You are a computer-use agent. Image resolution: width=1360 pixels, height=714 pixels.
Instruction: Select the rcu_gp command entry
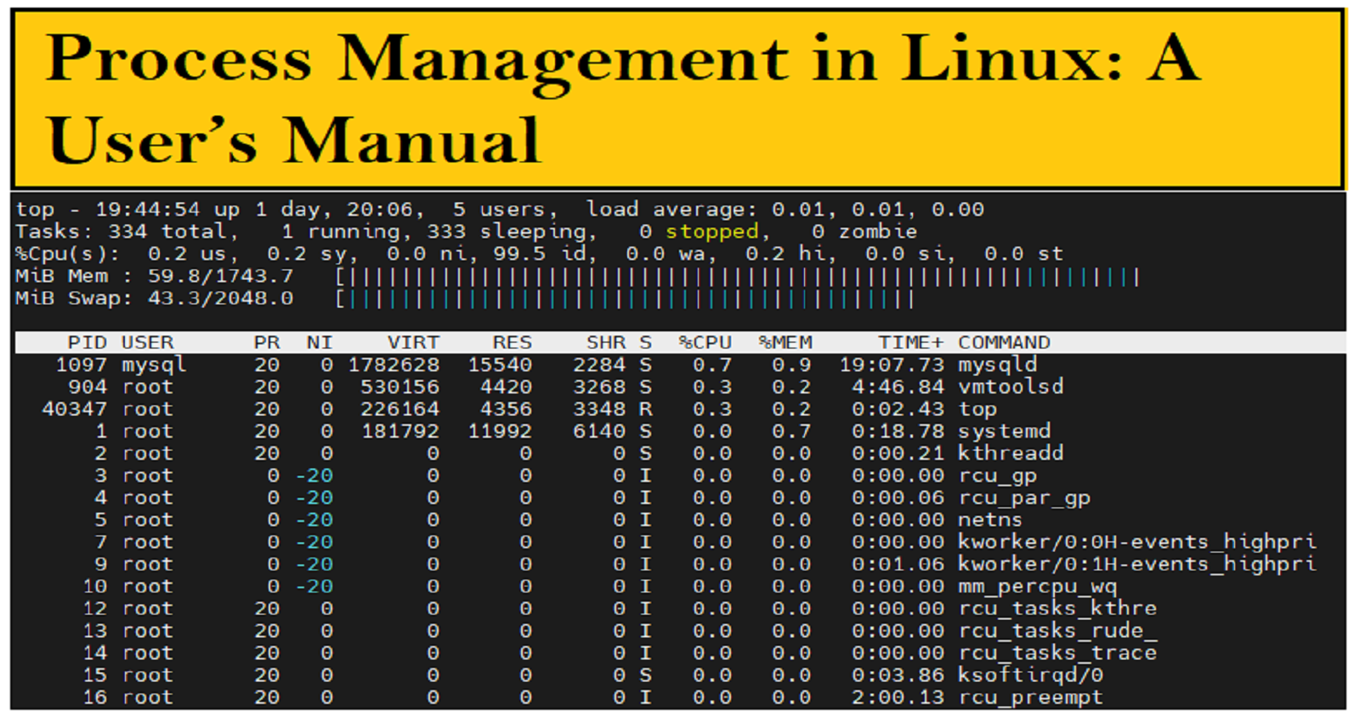coord(997,476)
